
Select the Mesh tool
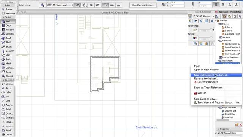pyautogui.click(x=8, y=64)
